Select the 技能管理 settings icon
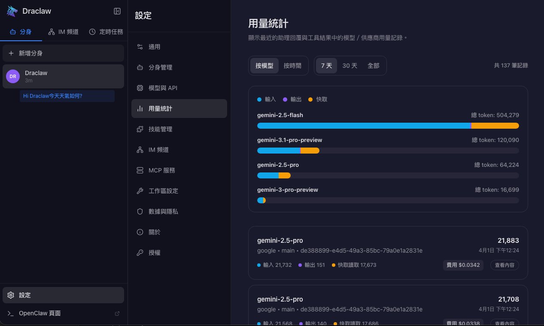This screenshot has height=326, width=544. [140, 129]
